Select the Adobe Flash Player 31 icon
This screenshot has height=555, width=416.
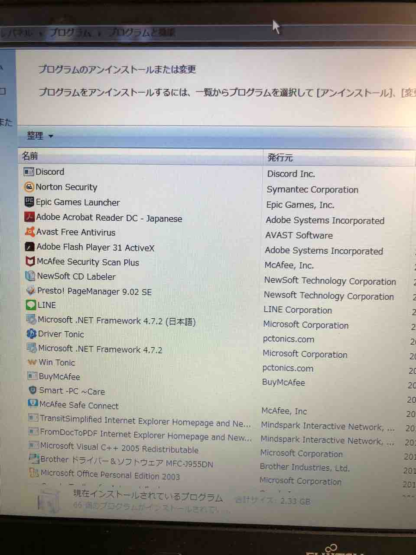30,247
